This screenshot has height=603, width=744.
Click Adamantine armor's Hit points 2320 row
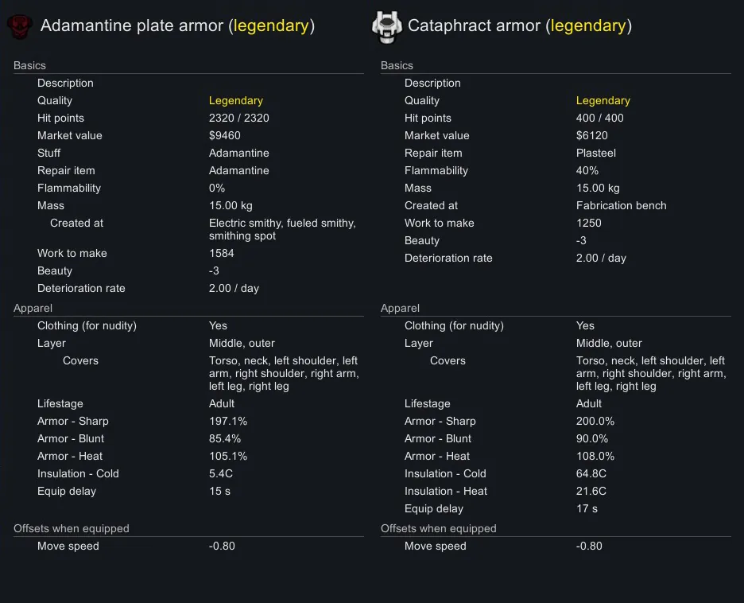[188, 119]
